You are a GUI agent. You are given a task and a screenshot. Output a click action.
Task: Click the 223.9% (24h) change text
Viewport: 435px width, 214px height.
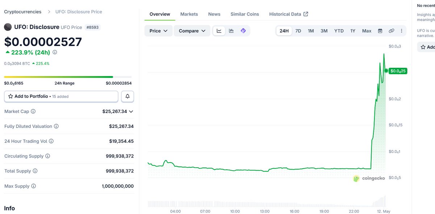point(30,52)
